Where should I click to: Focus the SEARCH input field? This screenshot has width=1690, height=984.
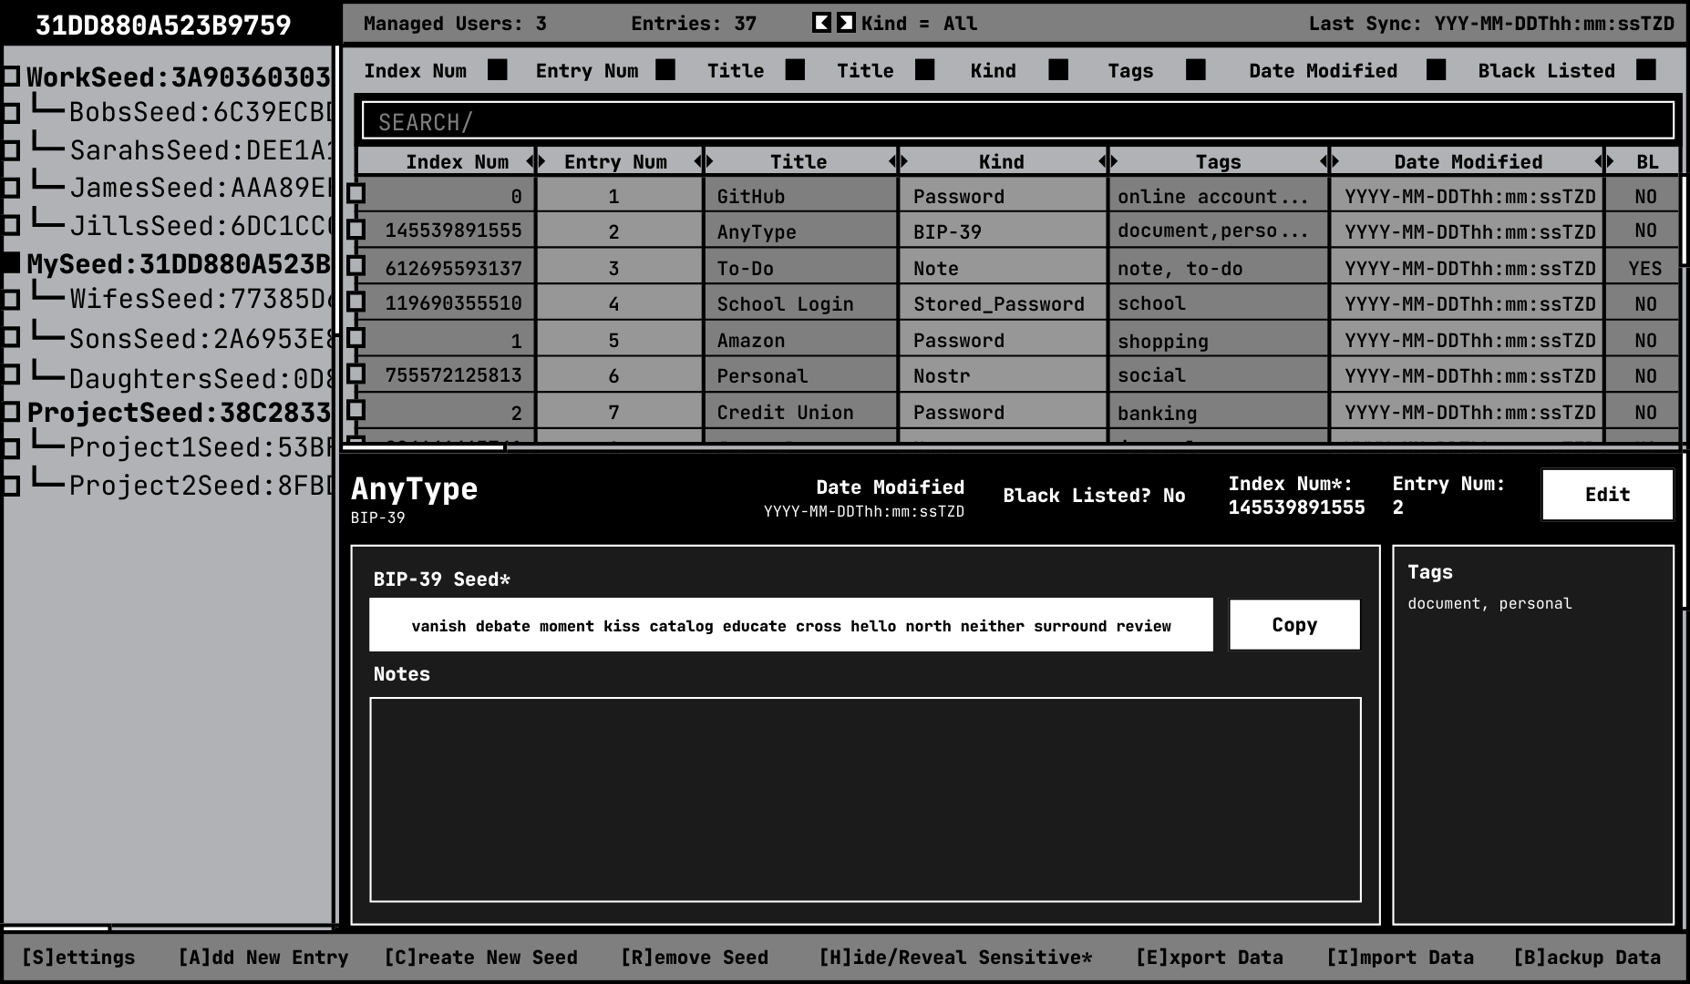click(1017, 121)
